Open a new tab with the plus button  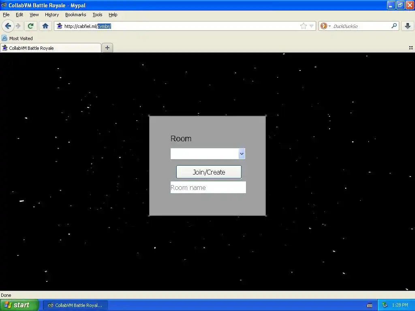(107, 48)
